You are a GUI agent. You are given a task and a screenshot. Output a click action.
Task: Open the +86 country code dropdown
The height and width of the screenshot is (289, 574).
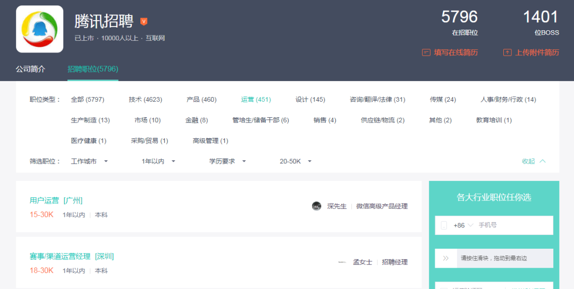pos(463,225)
